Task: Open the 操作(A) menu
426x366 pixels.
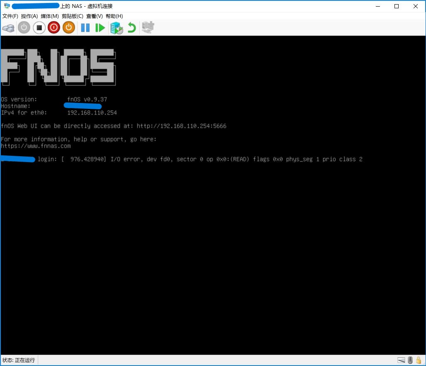Action: click(29, 16)
